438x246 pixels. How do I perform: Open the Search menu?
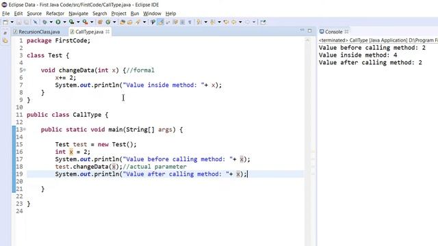point(100,14)
